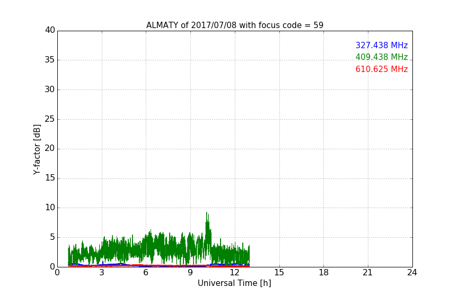
Task: Click the green legend entry 409.438 MHz
Action: pyautogui.click(x=382, y=57)
